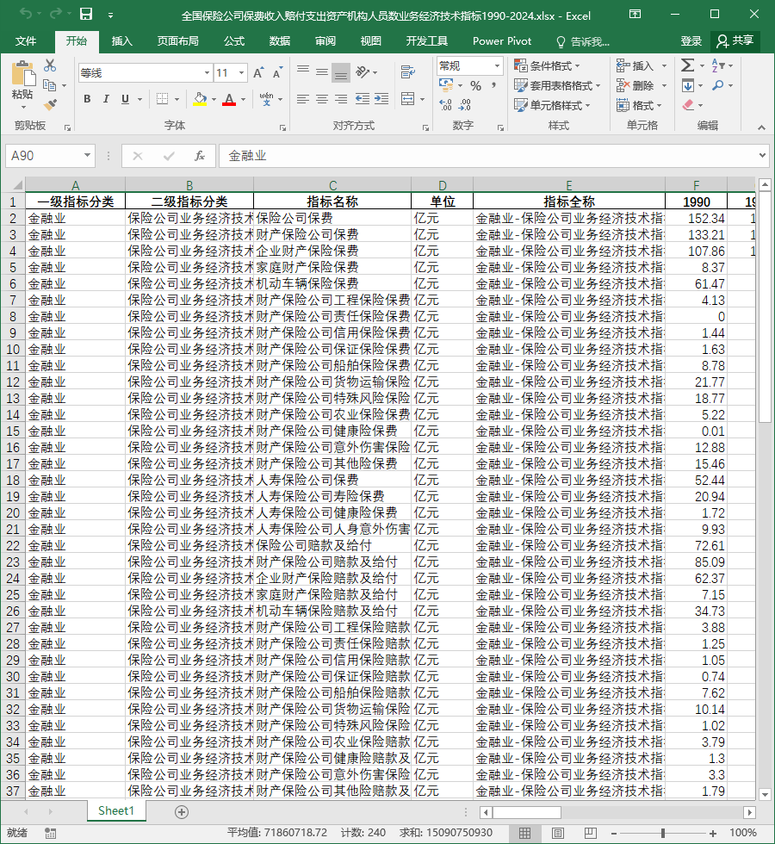Switch to the 页面布局 tab
Screen dimensions: 775x844
tap(177, 41)
